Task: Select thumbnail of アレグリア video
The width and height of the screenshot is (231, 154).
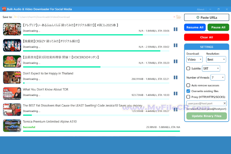Action: (12, 29)
